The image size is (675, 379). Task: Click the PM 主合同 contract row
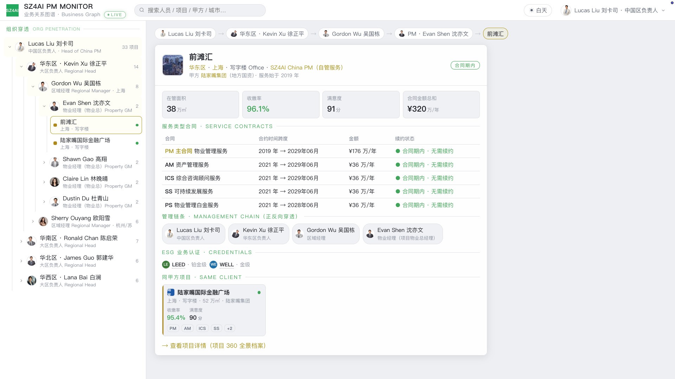click(321, 151)
